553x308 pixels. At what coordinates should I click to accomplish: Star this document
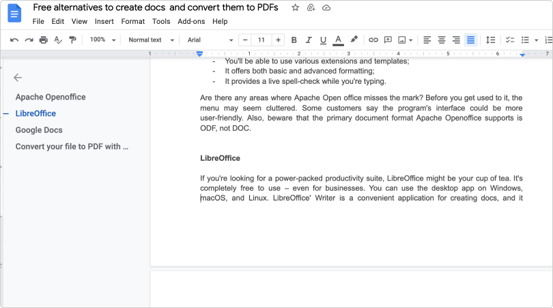coord(295,7)
